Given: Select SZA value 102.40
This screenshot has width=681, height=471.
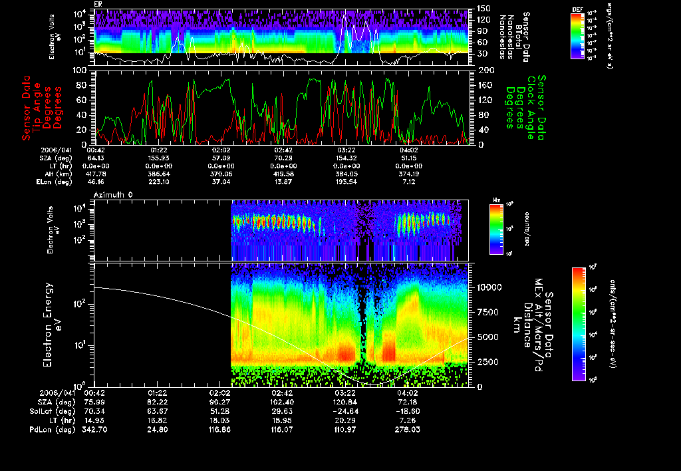Looking at the screenshot, I should click(282, 402).
